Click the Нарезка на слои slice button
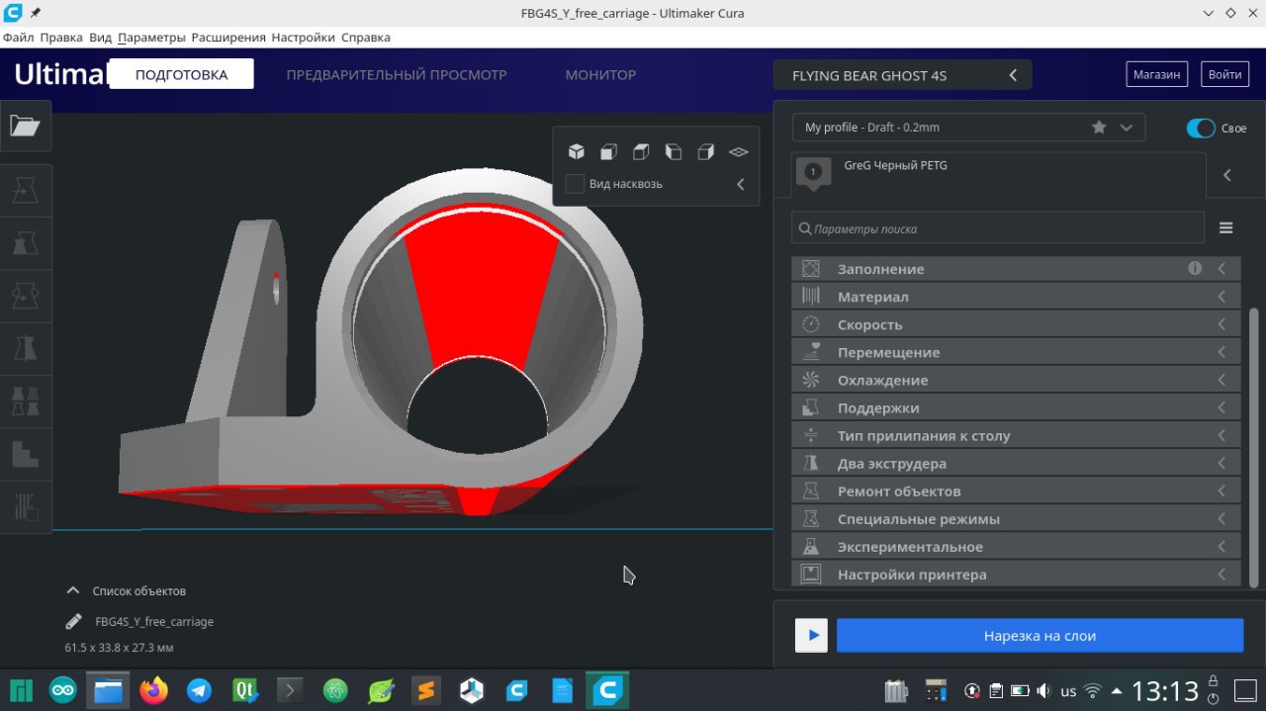 coord(1040,636)
